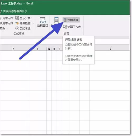Open Calculation Options calculator icon
Screen dimensions: 132x136
click(x=56, y=20)
